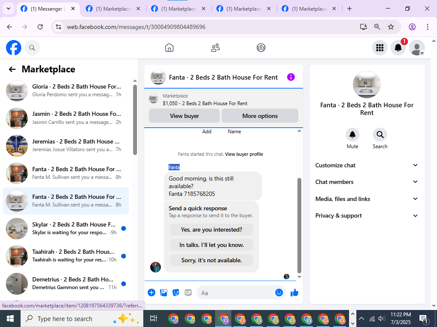The height and width of the screenshot is (327, 437).
Task: Open the listing '$1,050 - 2 Beds 2 Bath House For Rent'
Action: (x=205, y=103)
